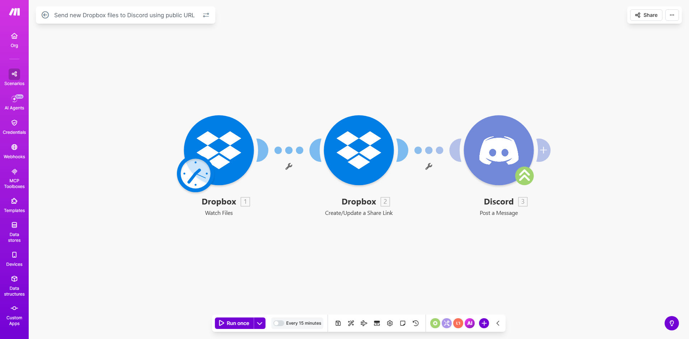Click the Make logo
The height and width of the screenshot is (339, 689).
[14, 12]
